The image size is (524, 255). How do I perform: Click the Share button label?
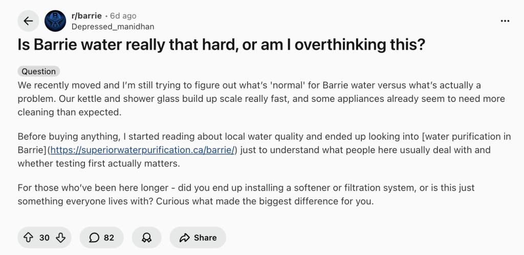pyautogui.click(x=205, y=238)
